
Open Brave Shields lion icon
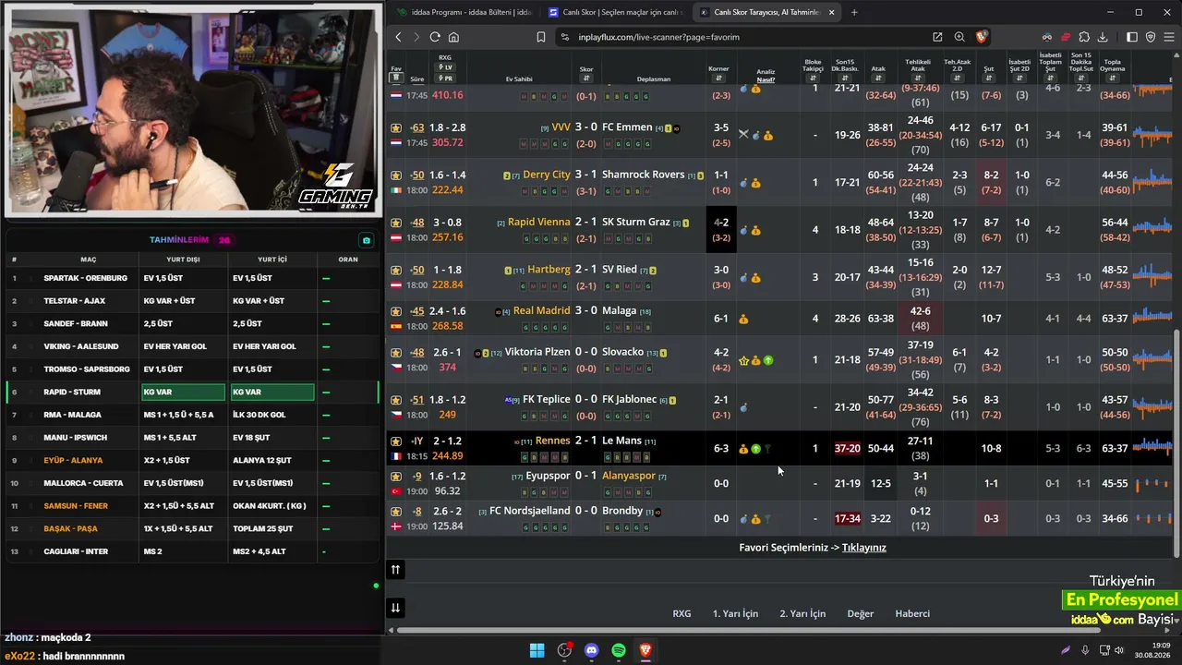tap(981, 37)
